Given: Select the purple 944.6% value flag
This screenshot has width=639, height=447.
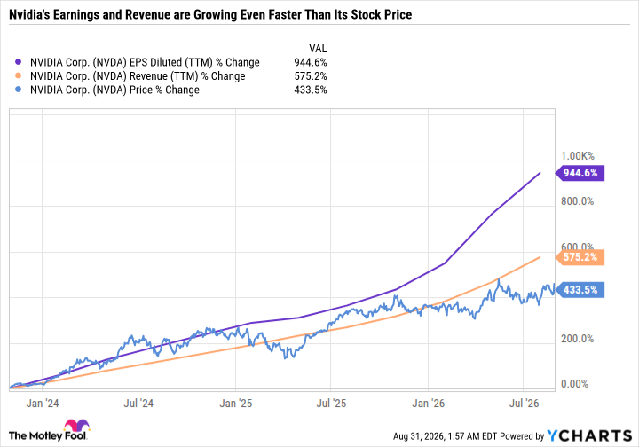Looking at the screenshot, I should click(x=580, y=173).
